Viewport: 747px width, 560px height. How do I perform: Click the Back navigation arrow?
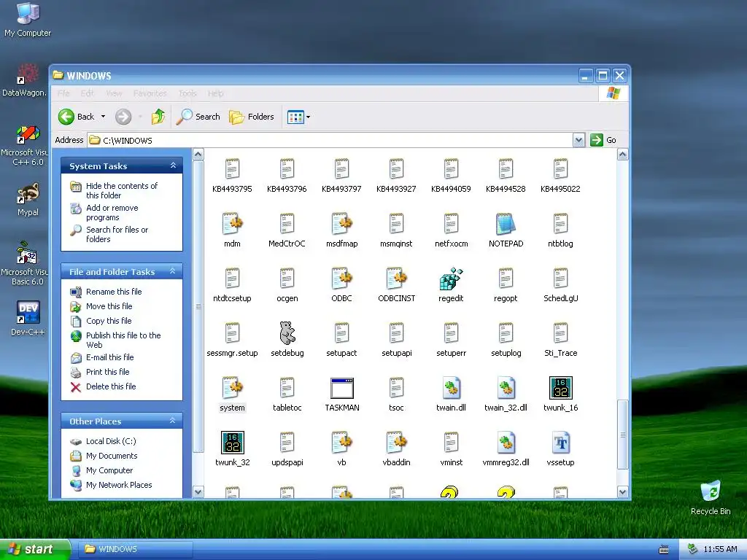[66, 117]
